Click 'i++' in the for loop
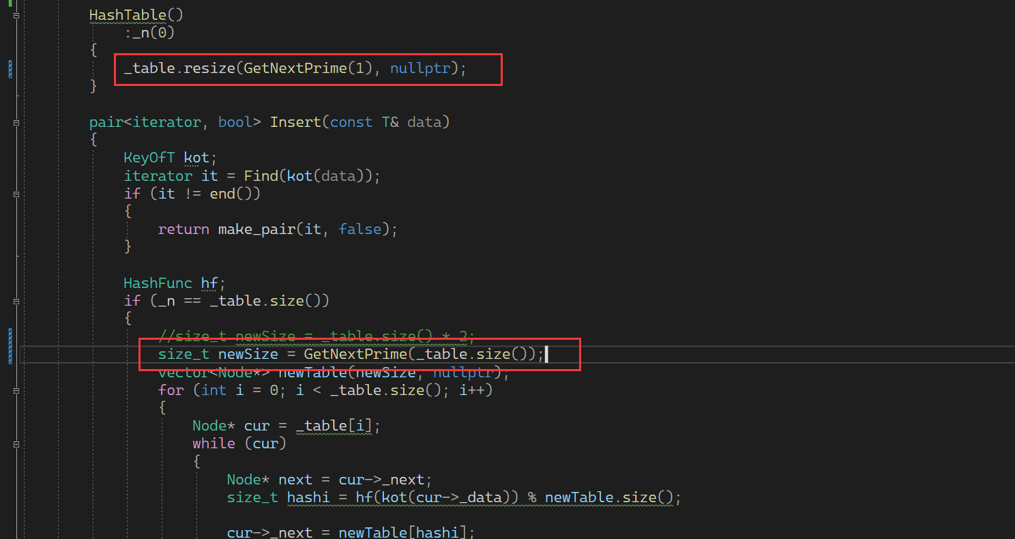1015x539 pixels. click(471, 390)
